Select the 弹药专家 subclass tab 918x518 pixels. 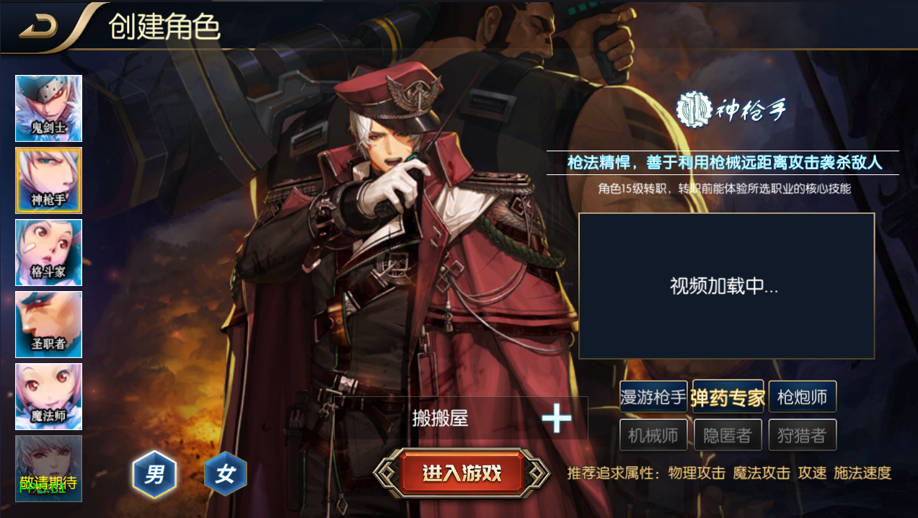[728, 397]
